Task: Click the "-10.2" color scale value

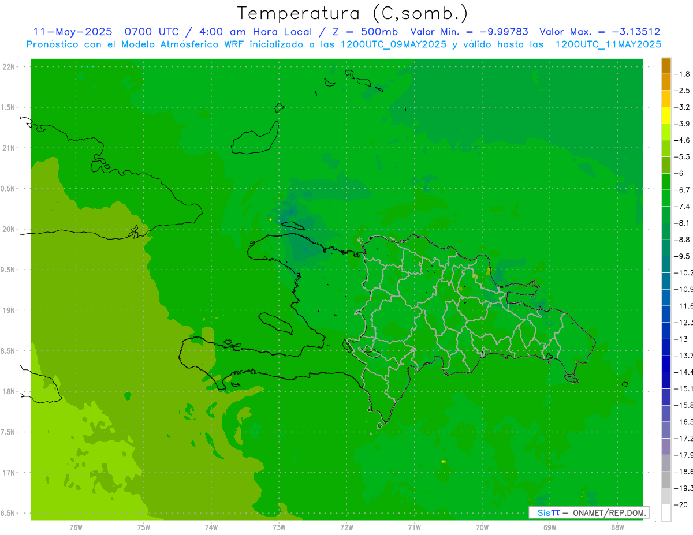Action: [683, 272]
